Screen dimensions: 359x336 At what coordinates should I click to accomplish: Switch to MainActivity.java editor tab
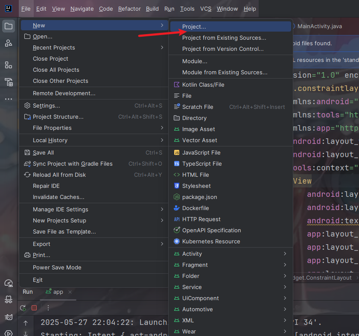click(319, 26)
